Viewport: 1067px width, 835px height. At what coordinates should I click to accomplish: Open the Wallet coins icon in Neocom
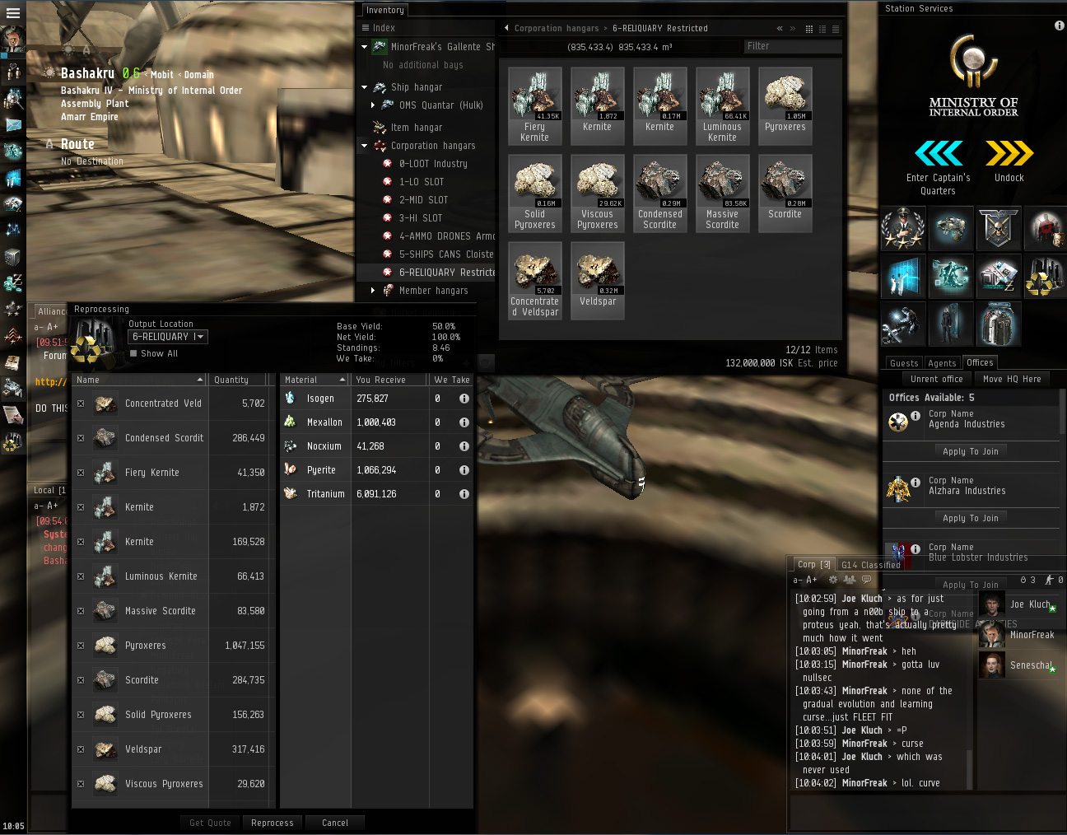click(x=12, y=282)
